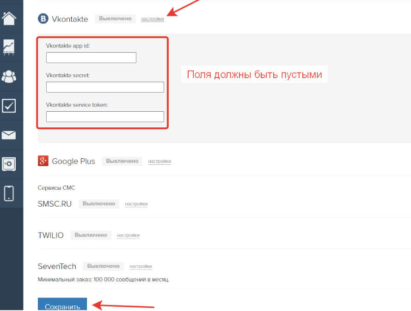
Task: Collapse Vkontakte настройки link
Action: [x=153, y=19]
